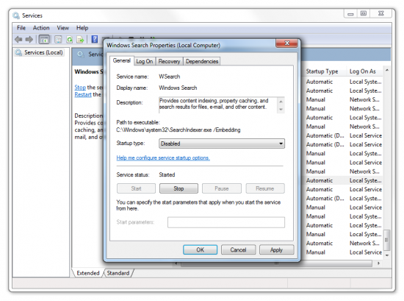Click the Forward arrow in Services toolbar

[x=29, y=40]
